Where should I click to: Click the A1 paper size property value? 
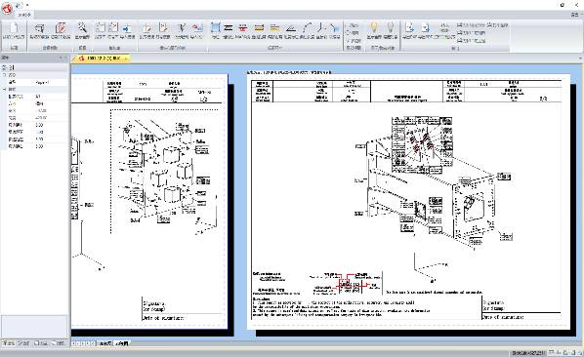[52, 97]
